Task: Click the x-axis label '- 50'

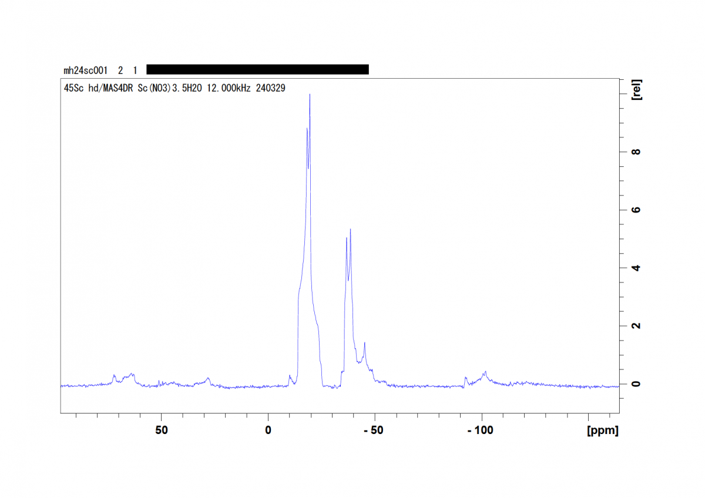Action: (373, 430)
